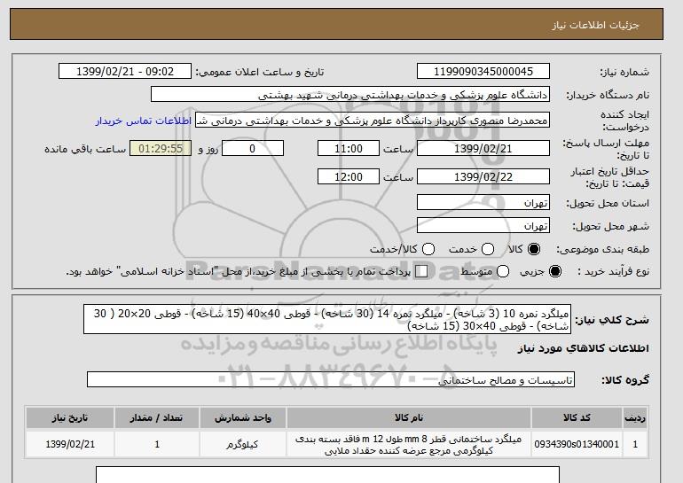Click the کیلوگرم unit cell
This screenshot has height=483, width=683.
[243, 444]
